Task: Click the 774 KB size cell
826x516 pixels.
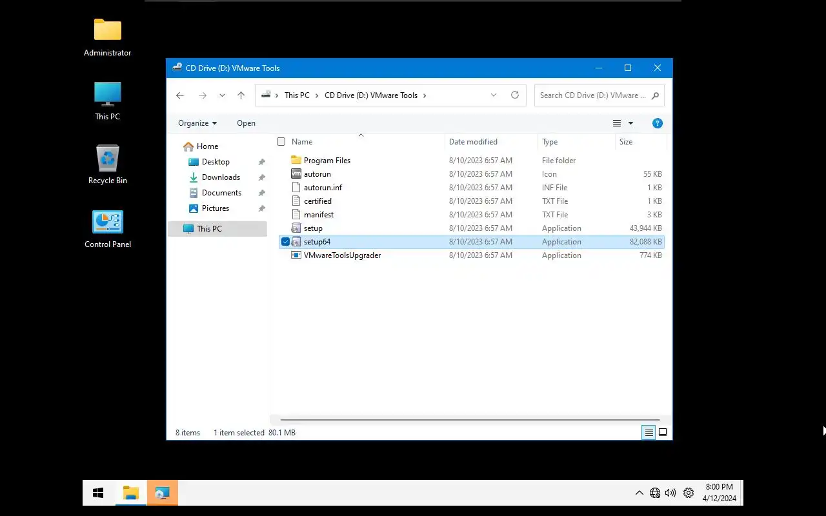Action: click(x=650, y=255)
